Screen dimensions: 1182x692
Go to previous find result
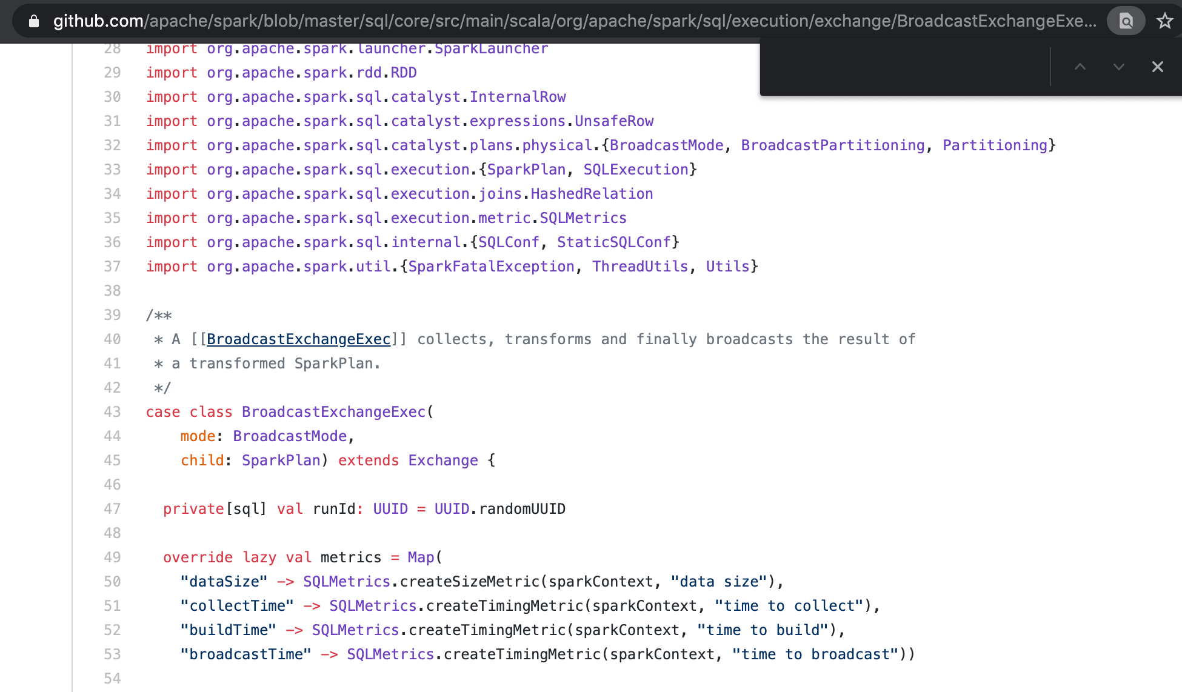pos(1080,67)
